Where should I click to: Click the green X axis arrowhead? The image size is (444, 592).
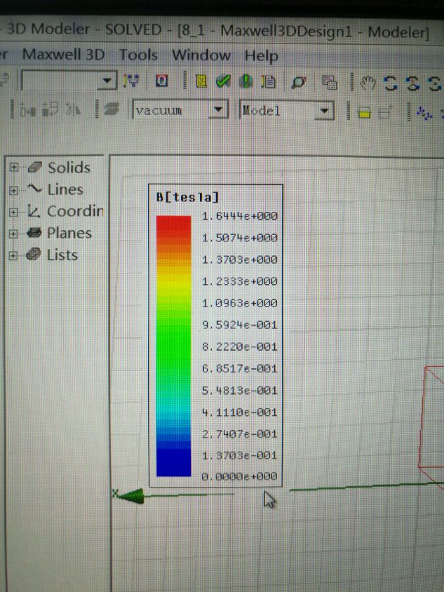click(132, 496)
